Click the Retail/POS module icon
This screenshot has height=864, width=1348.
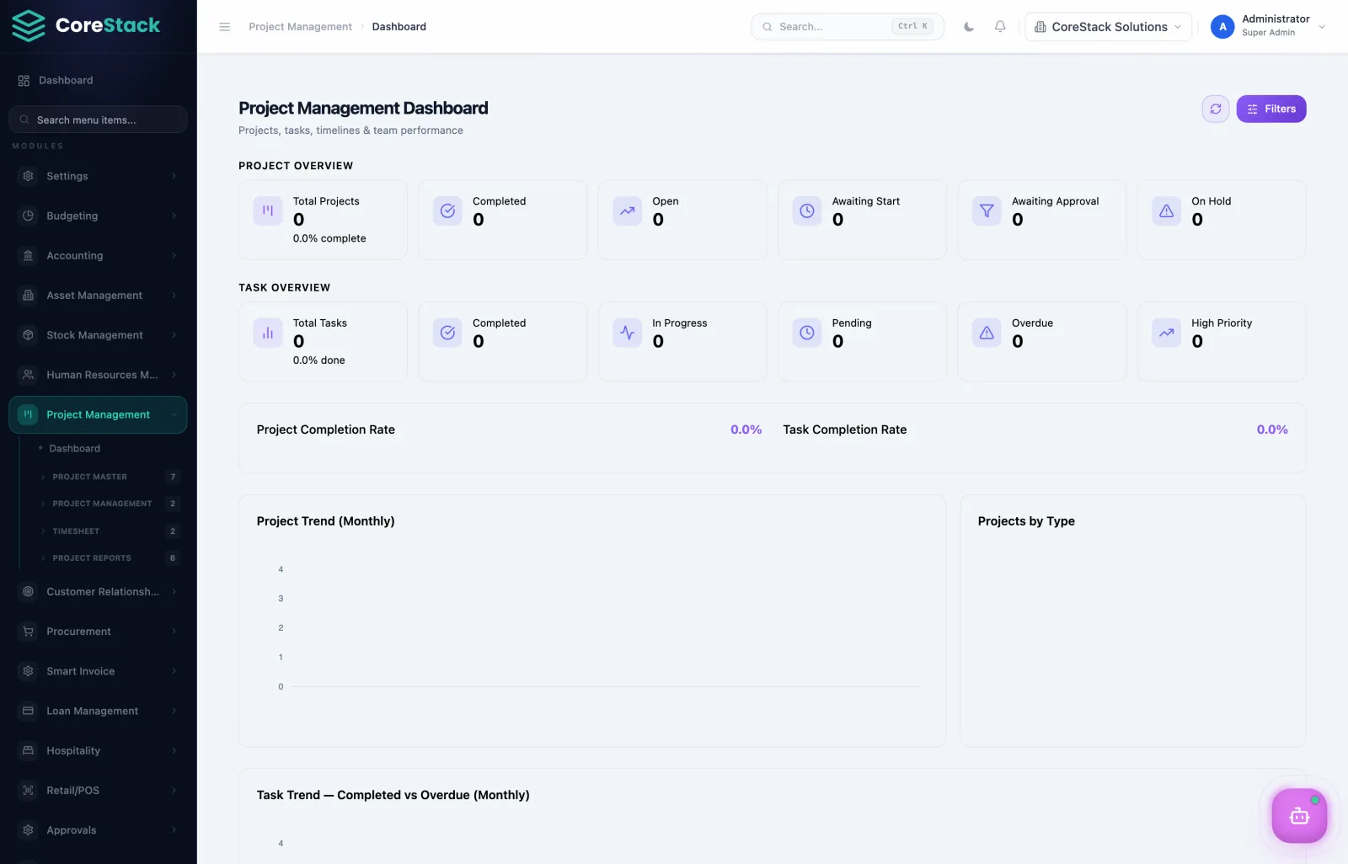coord(29,790)
